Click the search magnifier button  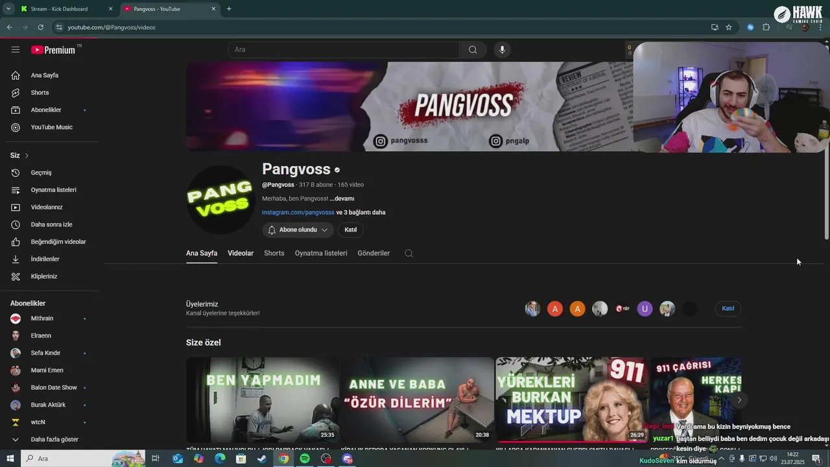[473, 50]
